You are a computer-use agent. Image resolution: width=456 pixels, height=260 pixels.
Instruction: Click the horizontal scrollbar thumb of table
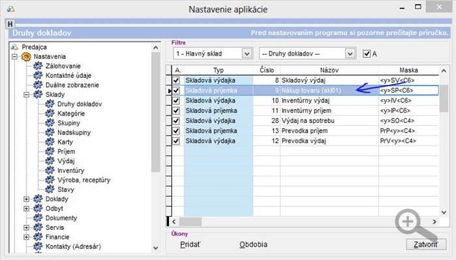[x=190, y=221]
